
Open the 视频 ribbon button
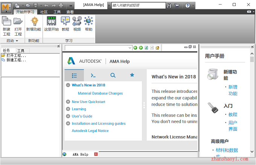77,24
